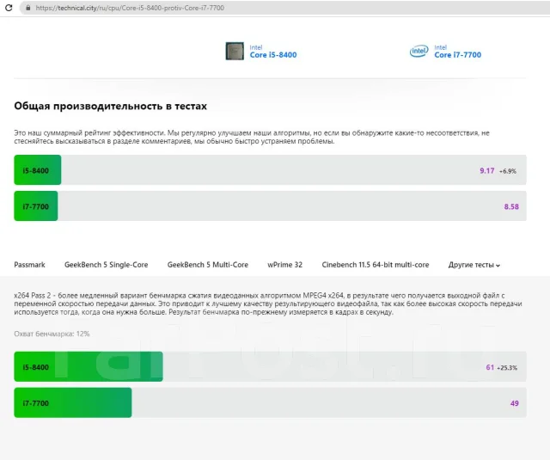550x460 pixels.
Task: Click the 49 x264 score value
Action: pyautogui.click(x=514, y=403)
